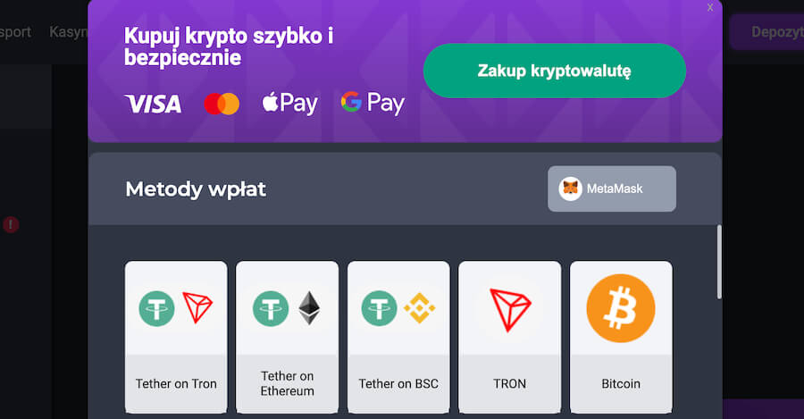The image size is (804, 419).
Task: Click the MetaMask fox icon
Action: point(570,189)
